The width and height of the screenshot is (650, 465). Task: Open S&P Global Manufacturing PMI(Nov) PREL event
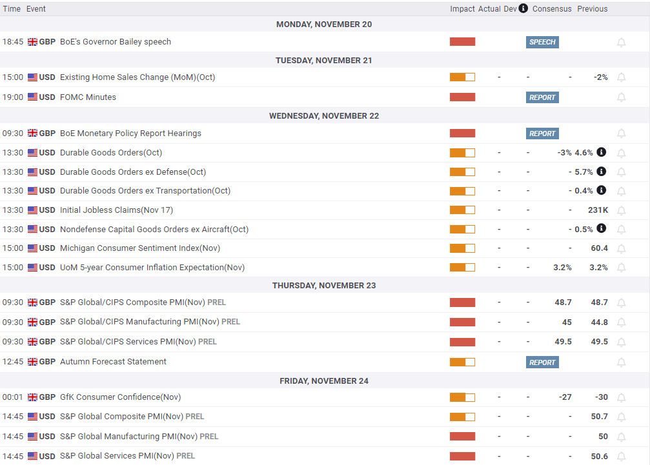click(x=139, y=437)
